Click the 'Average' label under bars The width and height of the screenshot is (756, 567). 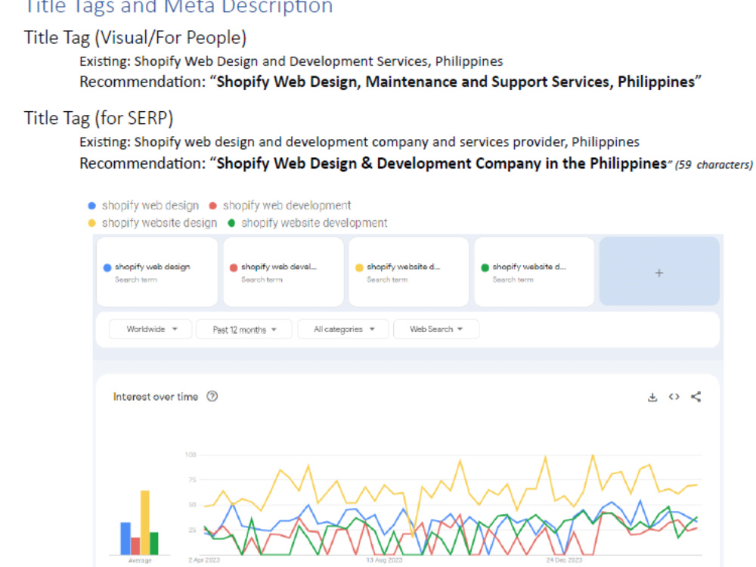(x=140, y=560)
